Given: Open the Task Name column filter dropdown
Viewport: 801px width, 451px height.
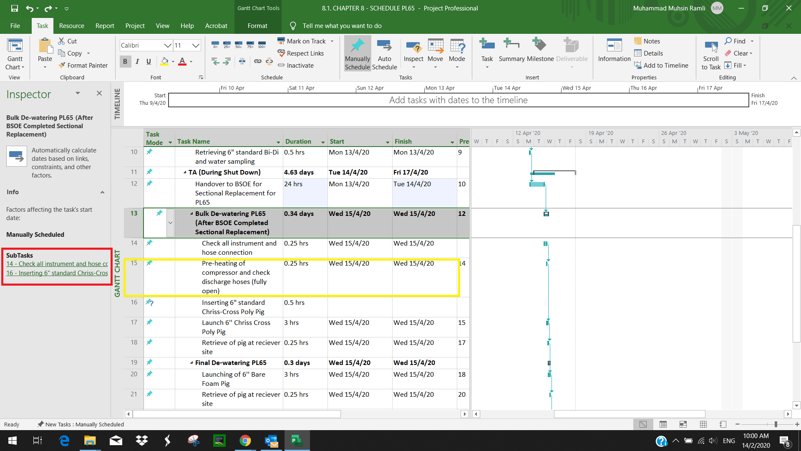Looking at the screenshot, I should tap(278, 142).
